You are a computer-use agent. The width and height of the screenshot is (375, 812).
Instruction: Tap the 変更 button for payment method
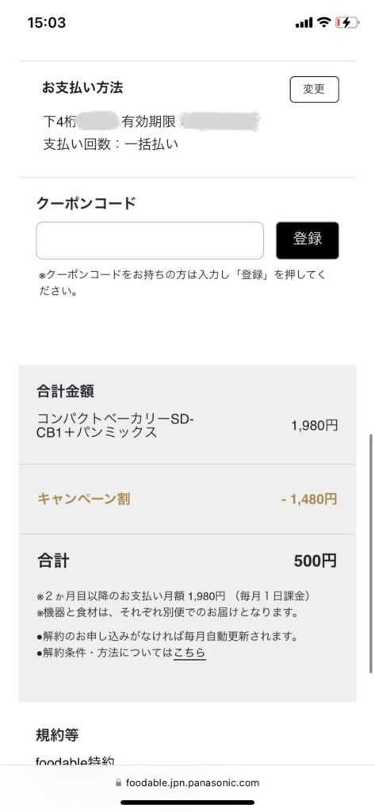pyautogui.click(x=314, y=89)
